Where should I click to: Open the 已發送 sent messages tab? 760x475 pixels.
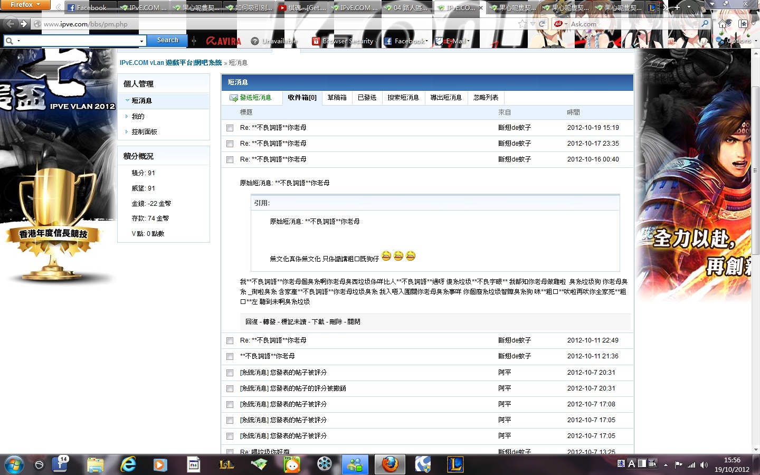[367, 98]
